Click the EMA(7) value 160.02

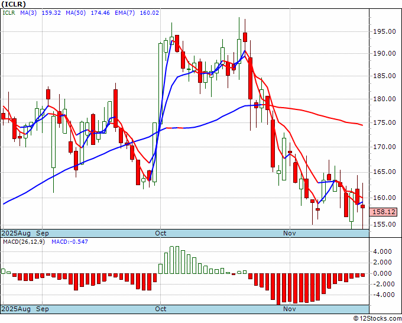[149, 13]
